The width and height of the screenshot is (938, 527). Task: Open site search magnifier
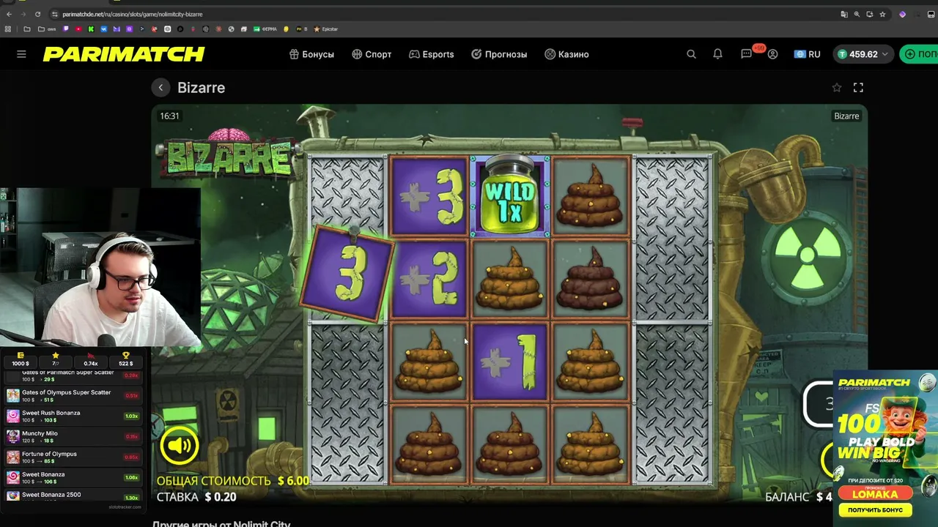(x=691, y=54)
